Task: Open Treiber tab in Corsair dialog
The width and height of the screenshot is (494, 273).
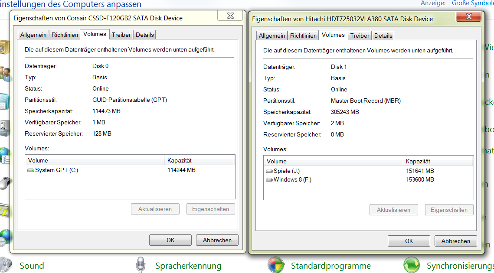Action: tap(121, 35)
